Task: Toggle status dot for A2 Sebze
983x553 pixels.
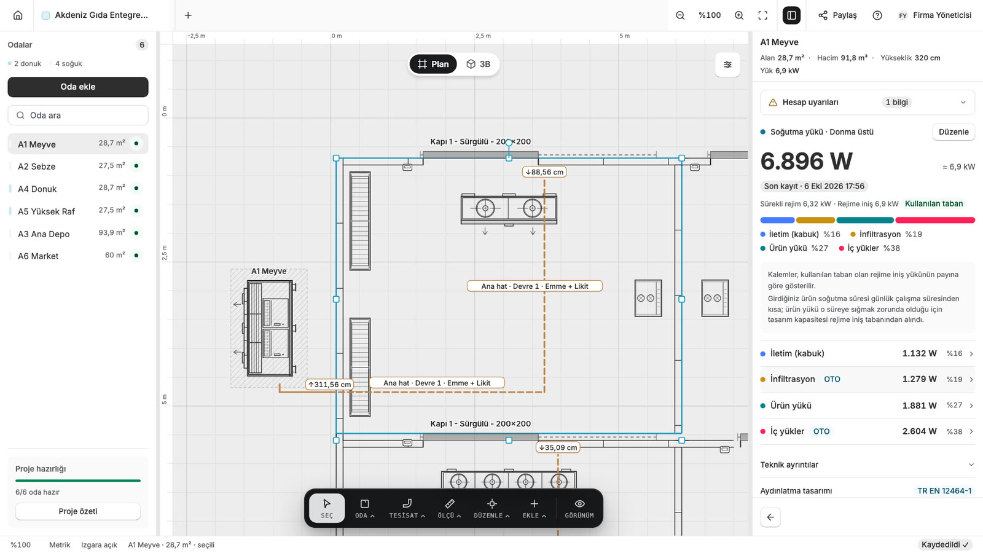Action: tap(136, 166)
